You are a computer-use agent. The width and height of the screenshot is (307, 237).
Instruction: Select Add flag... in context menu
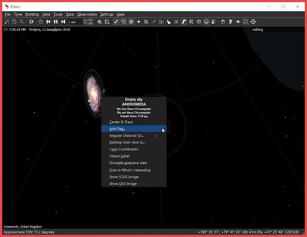[x=134, y=129]
